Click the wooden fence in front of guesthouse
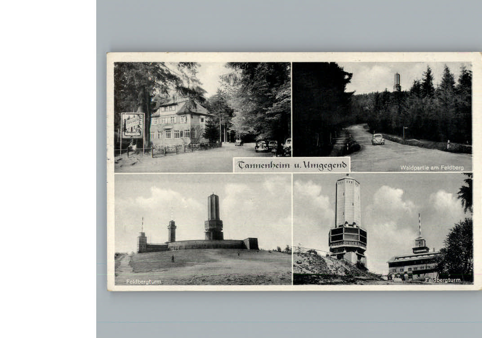 [x=184, y=149]
